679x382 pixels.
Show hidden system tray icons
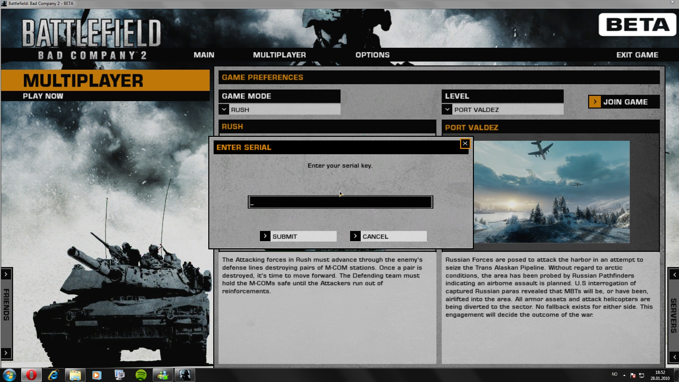(x=624, y=375)
